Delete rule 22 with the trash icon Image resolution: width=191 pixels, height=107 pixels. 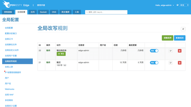tap(180, 51)
